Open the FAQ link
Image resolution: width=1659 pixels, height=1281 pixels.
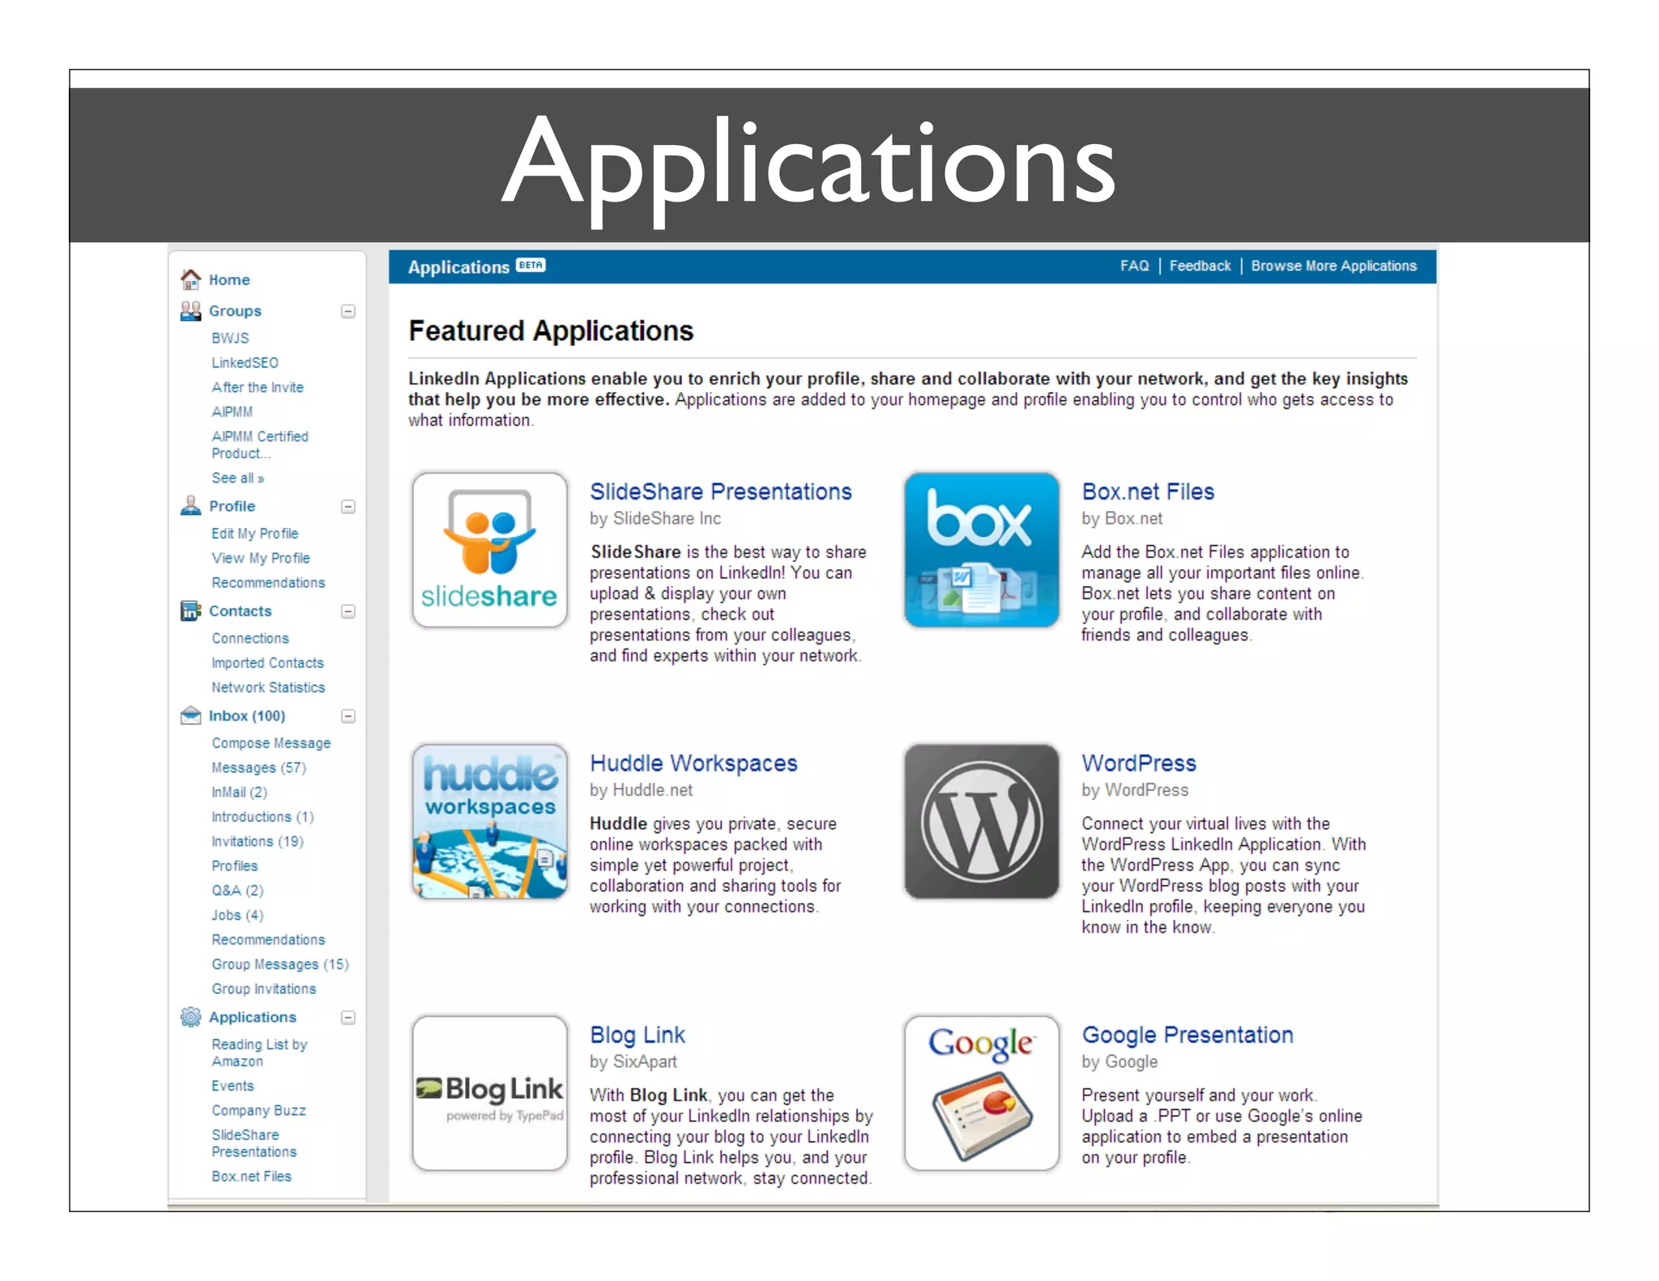pos(1134,266)
